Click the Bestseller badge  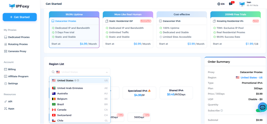tap(146, 21)
